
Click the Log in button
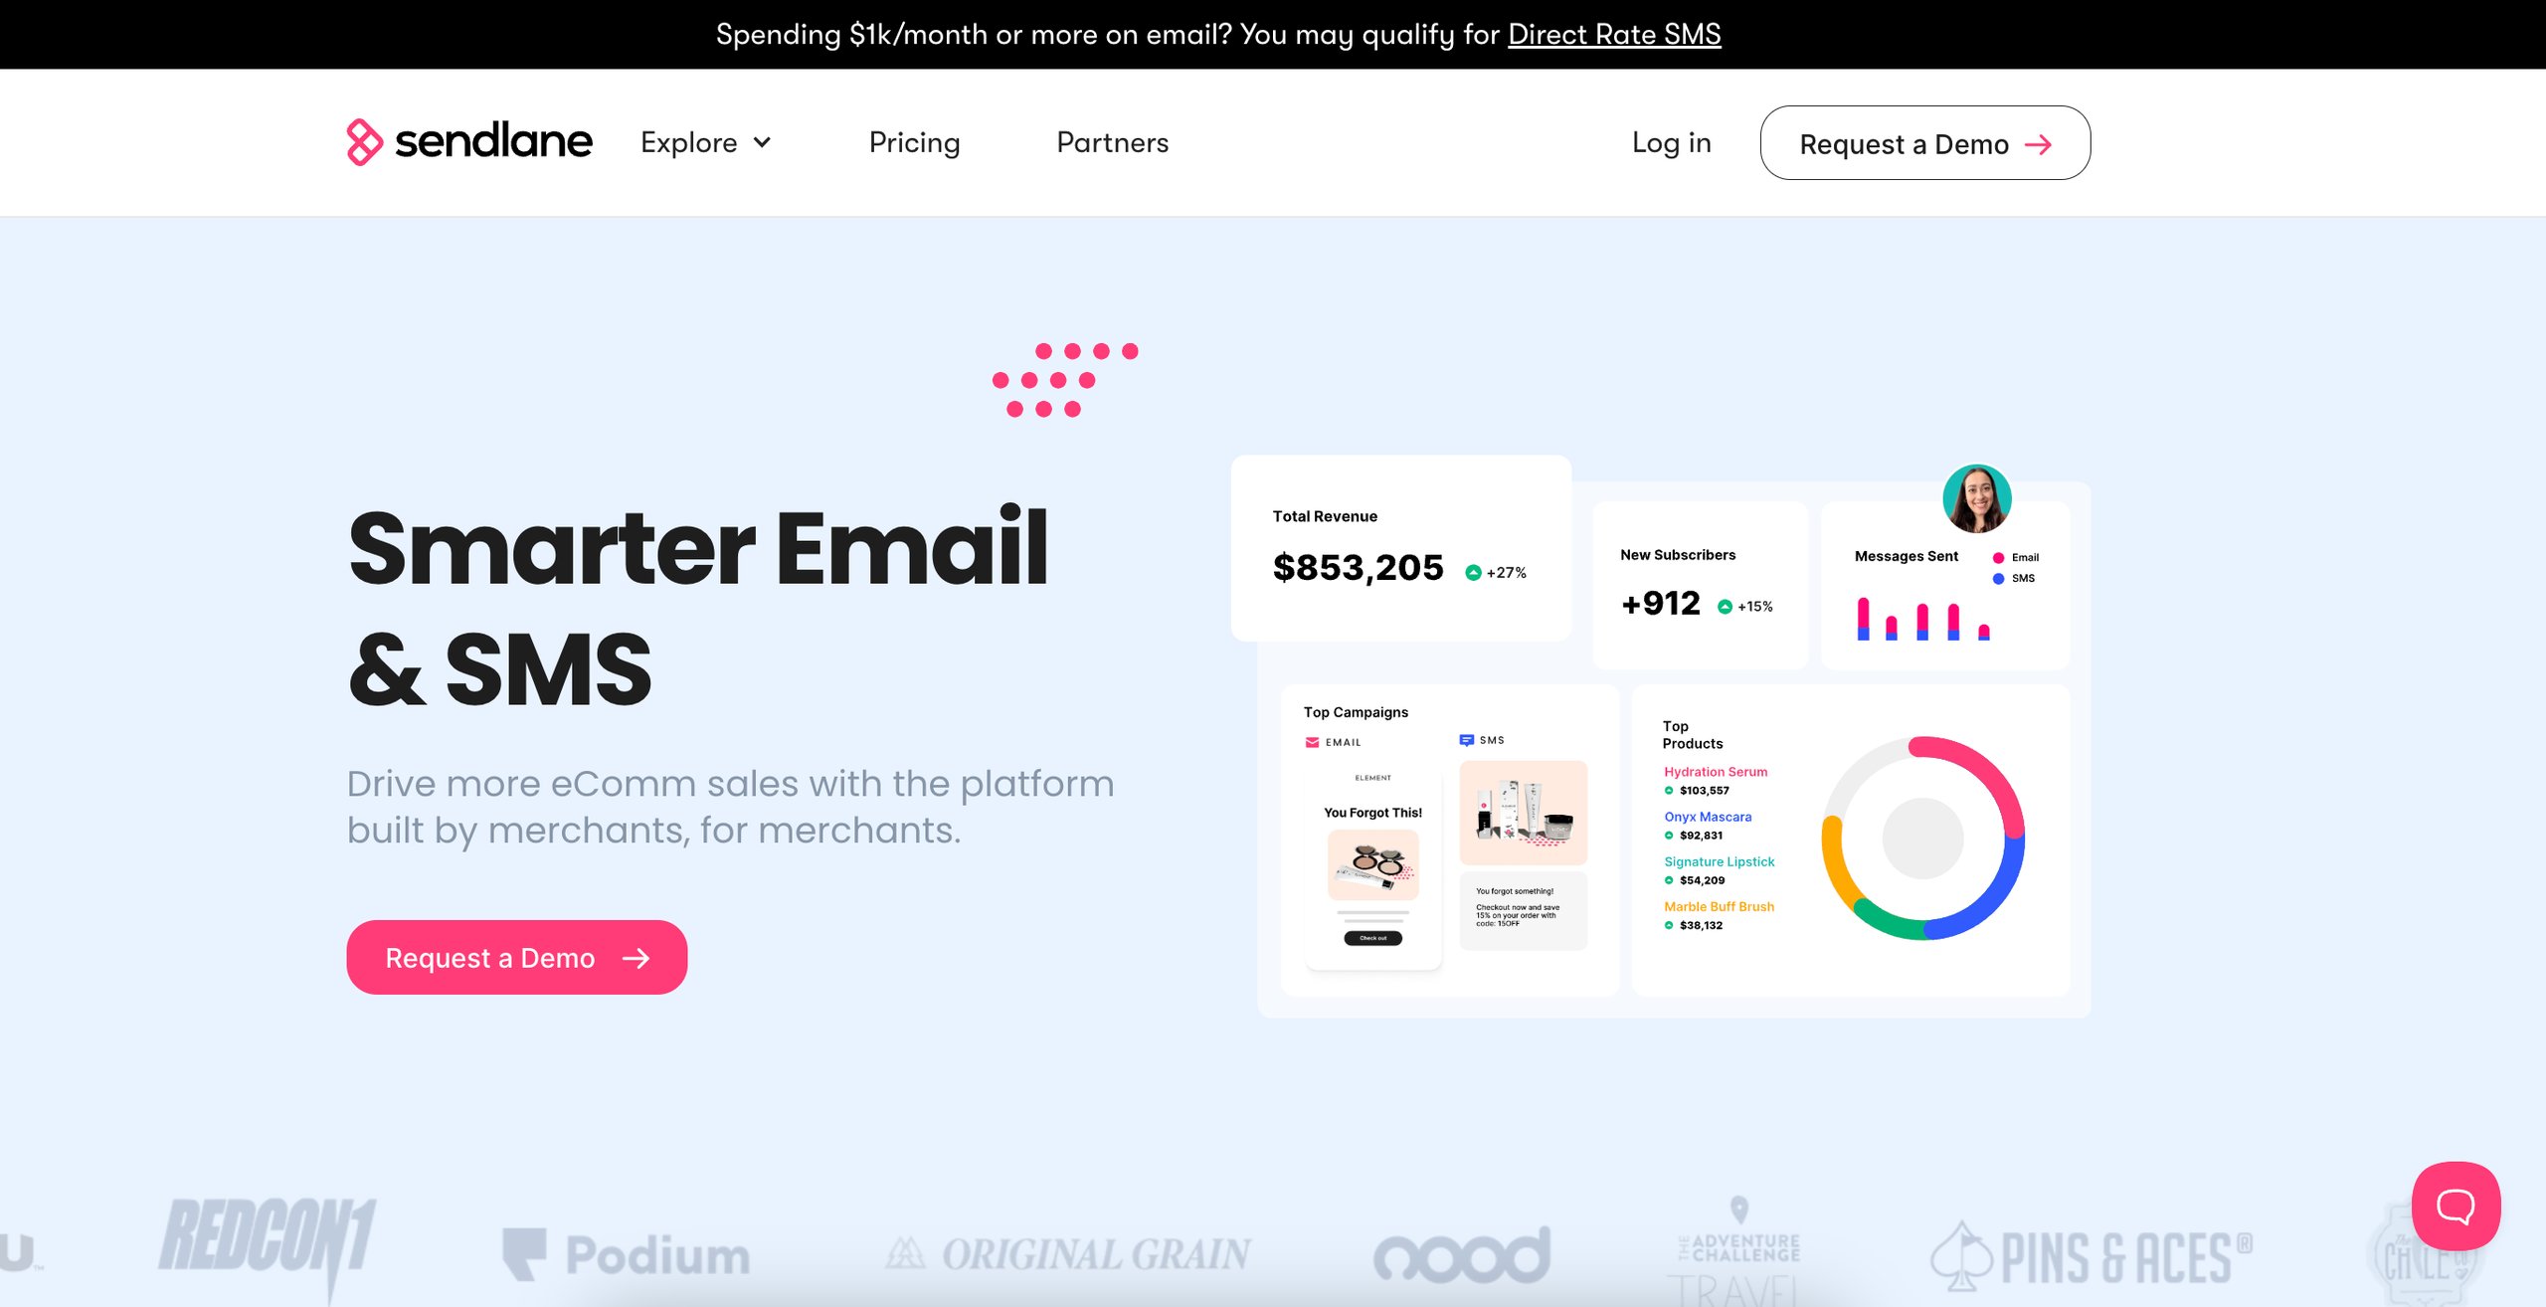click(x=1671, y=141)
